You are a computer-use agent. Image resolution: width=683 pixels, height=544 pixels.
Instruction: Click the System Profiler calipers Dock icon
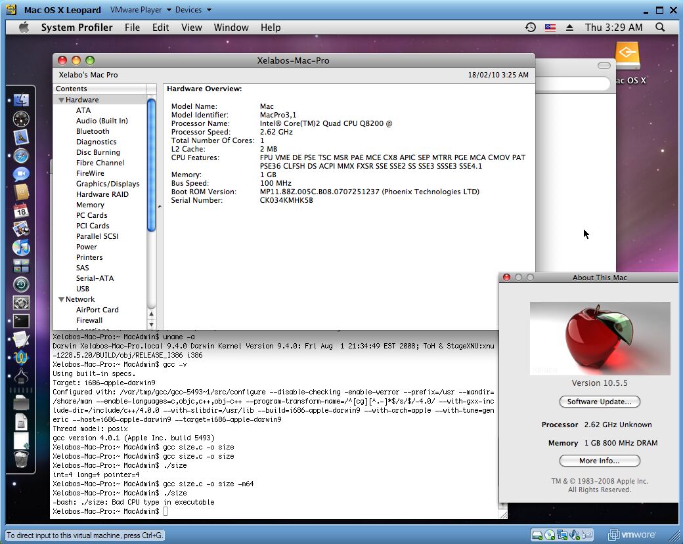pos(21,376)
